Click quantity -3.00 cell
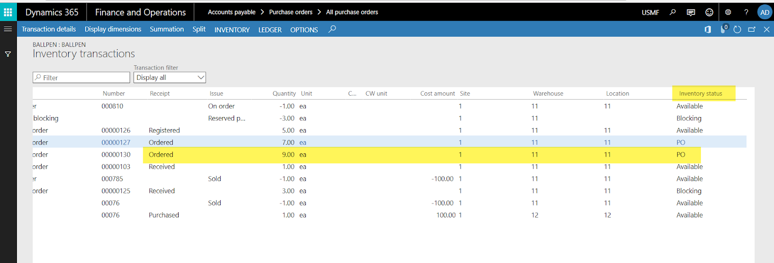This screenshot has height=263, width=774. (287, 118)
